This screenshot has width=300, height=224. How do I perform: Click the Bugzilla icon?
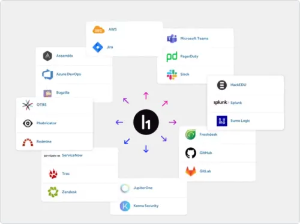point(47,93)
